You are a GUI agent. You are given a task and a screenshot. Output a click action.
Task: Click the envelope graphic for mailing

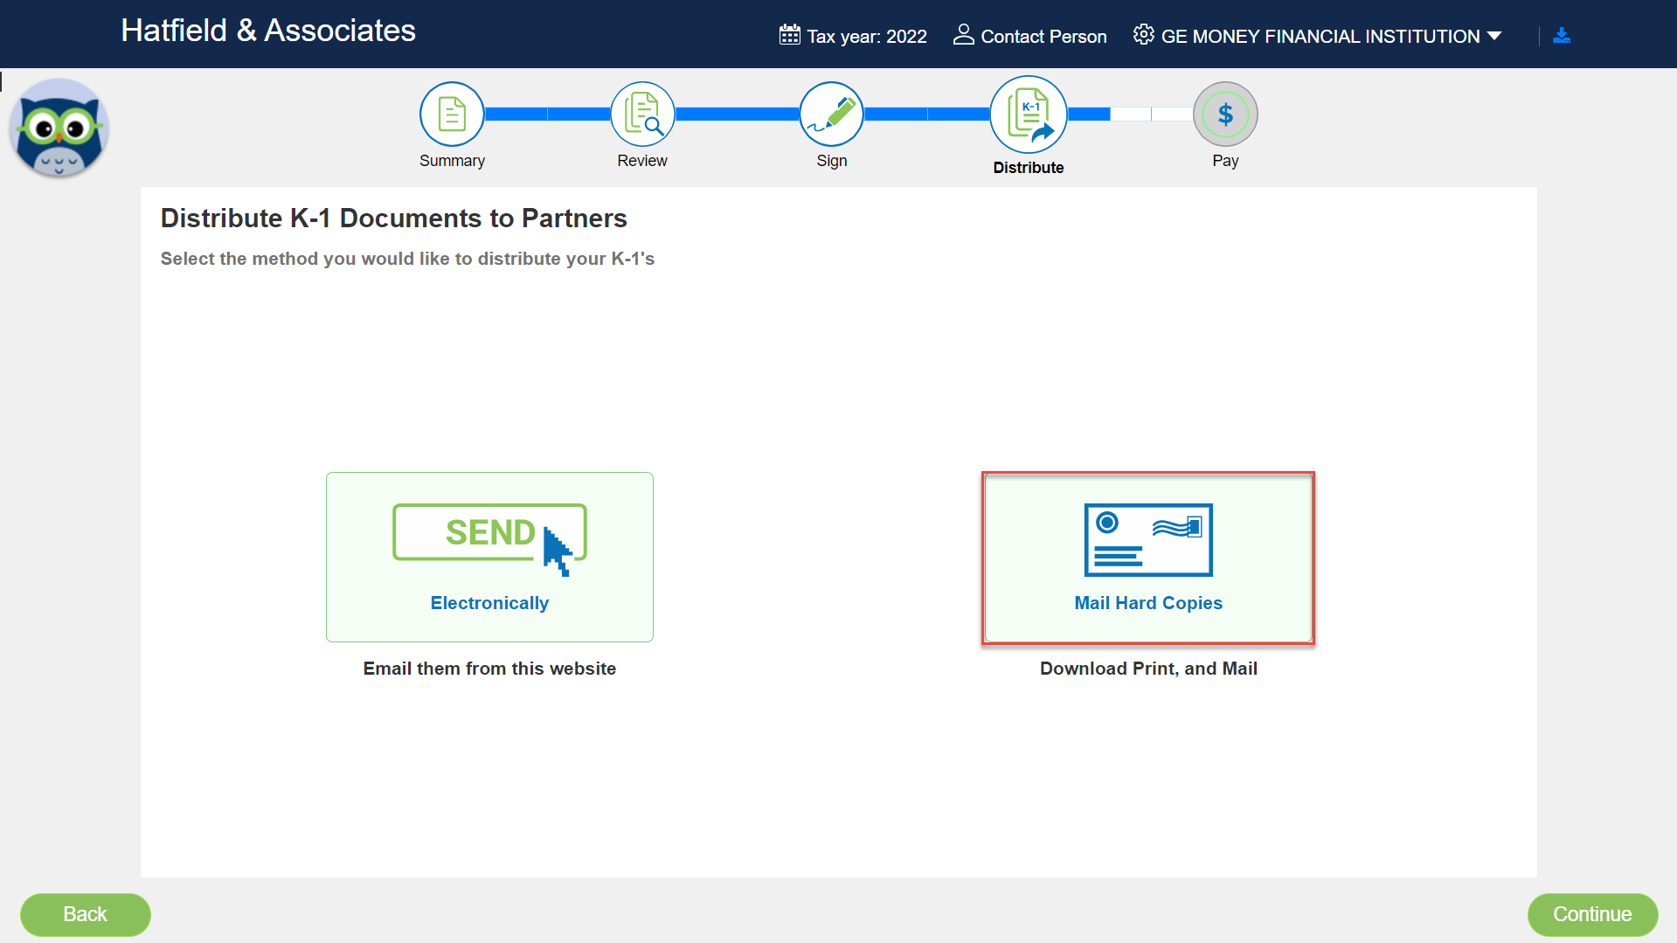coord(1147,539)
